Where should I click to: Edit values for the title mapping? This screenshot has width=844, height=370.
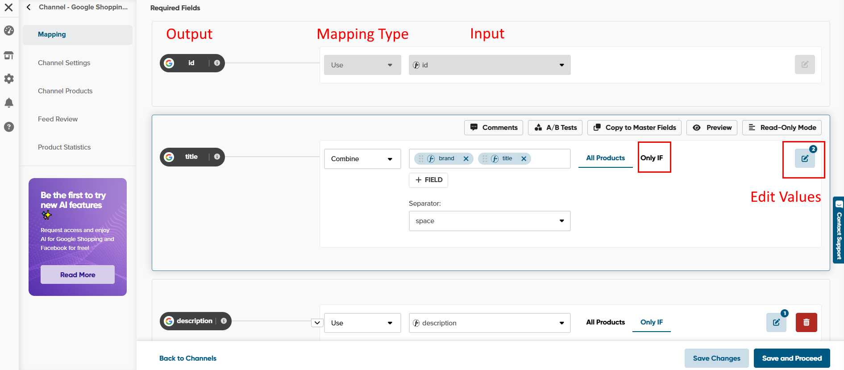[x=804, y=158]
